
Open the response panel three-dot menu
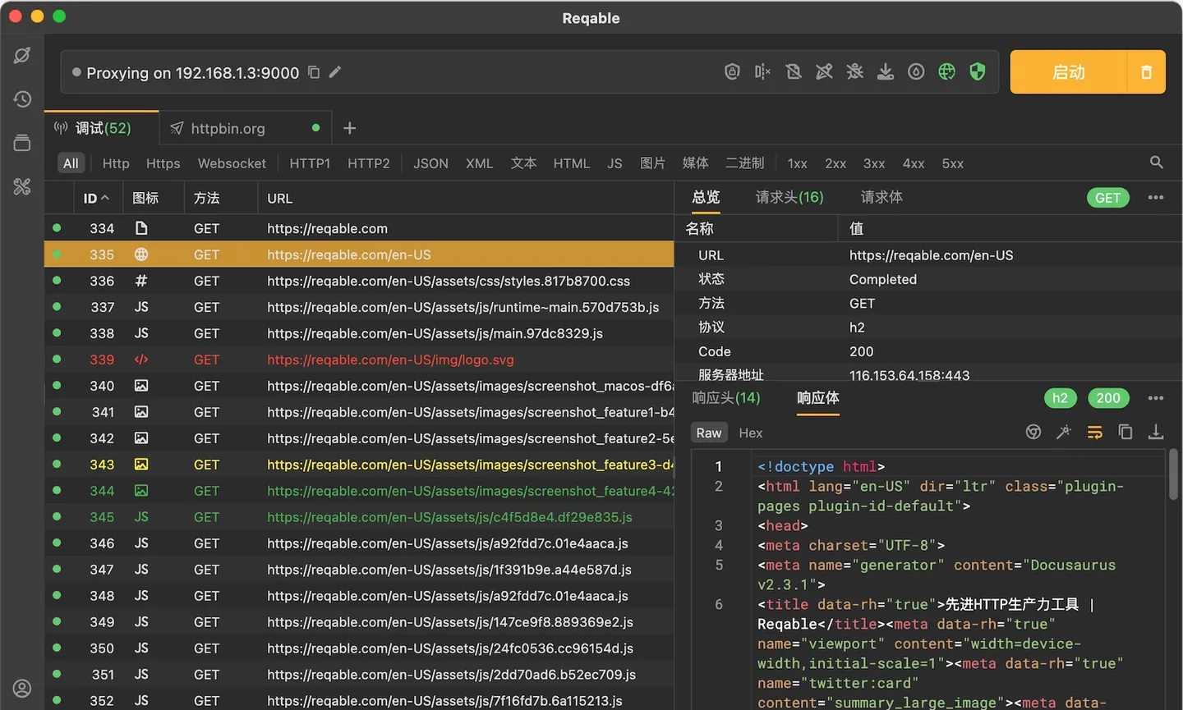(x=1156, y=398)
